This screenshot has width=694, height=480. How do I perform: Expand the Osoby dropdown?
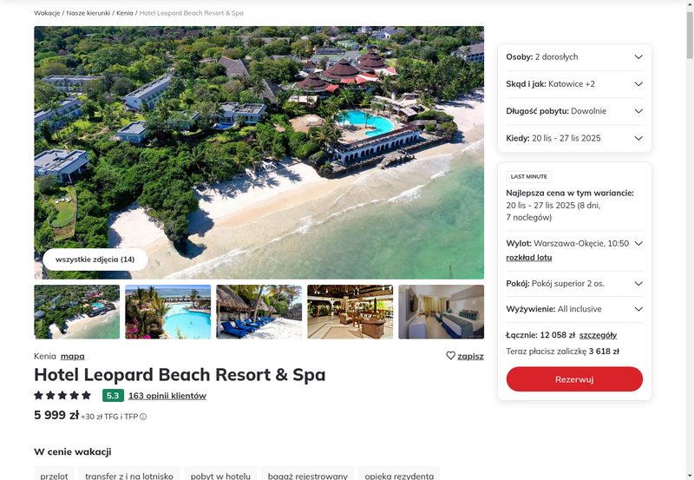(x=574, y=56)
